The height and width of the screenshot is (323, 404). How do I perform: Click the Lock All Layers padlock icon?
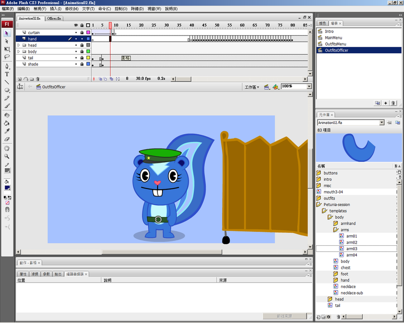tap(82, 25)
